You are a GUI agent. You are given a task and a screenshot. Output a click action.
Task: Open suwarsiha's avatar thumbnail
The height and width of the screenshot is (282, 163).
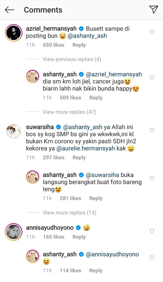point(13,131)
